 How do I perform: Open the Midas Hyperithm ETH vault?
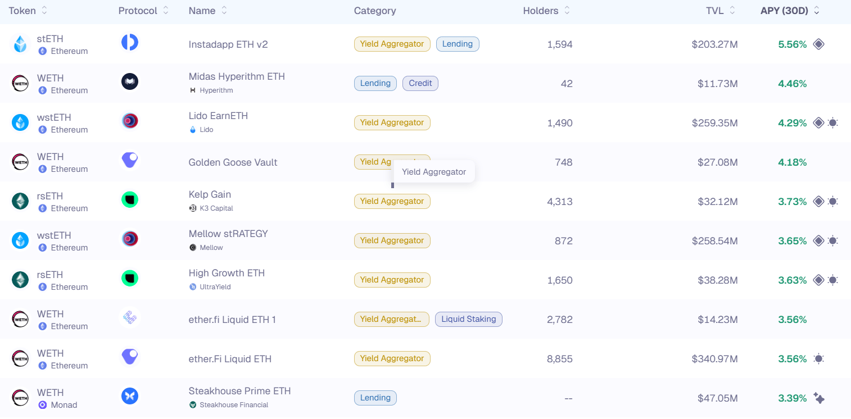click(x=237, y=76)
